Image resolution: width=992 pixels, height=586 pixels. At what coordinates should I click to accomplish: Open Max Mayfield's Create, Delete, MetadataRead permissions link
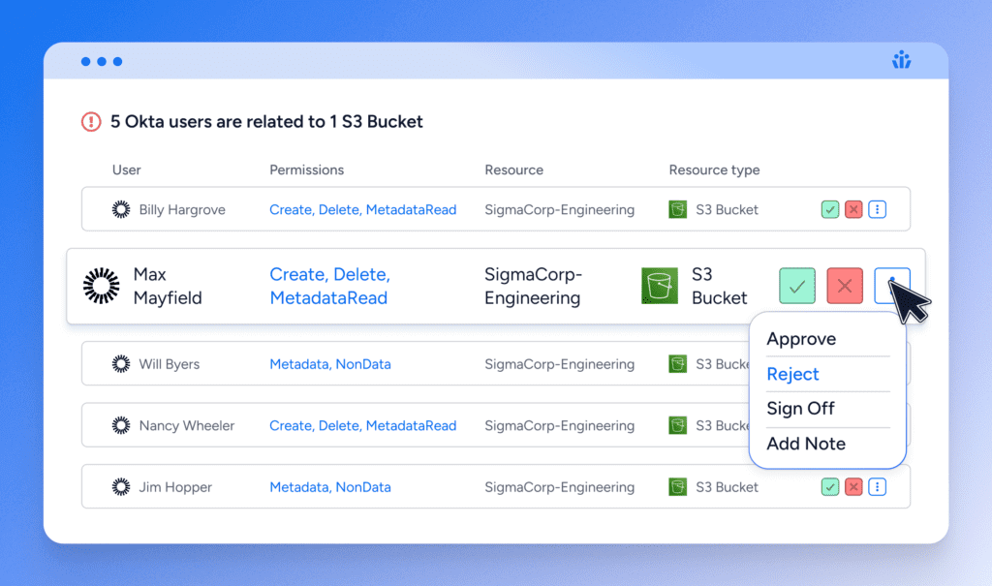329,286
